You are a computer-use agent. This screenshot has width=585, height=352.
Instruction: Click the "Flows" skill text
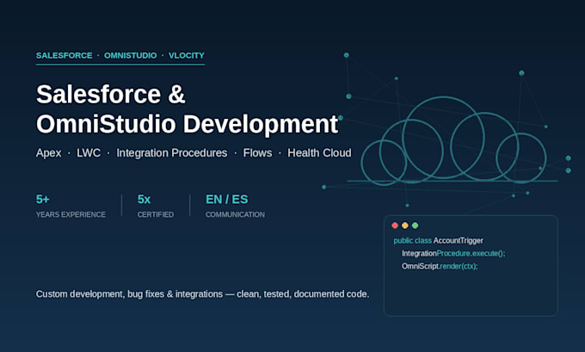pyautogui.click(x=257, y=153)
